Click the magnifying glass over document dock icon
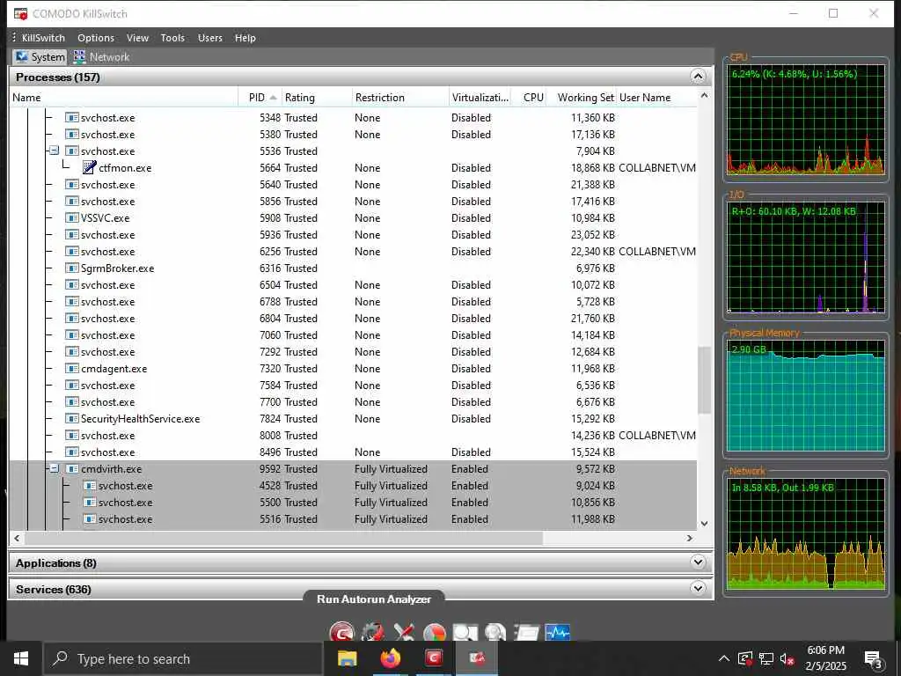The image size is (901, 676). 465,632
